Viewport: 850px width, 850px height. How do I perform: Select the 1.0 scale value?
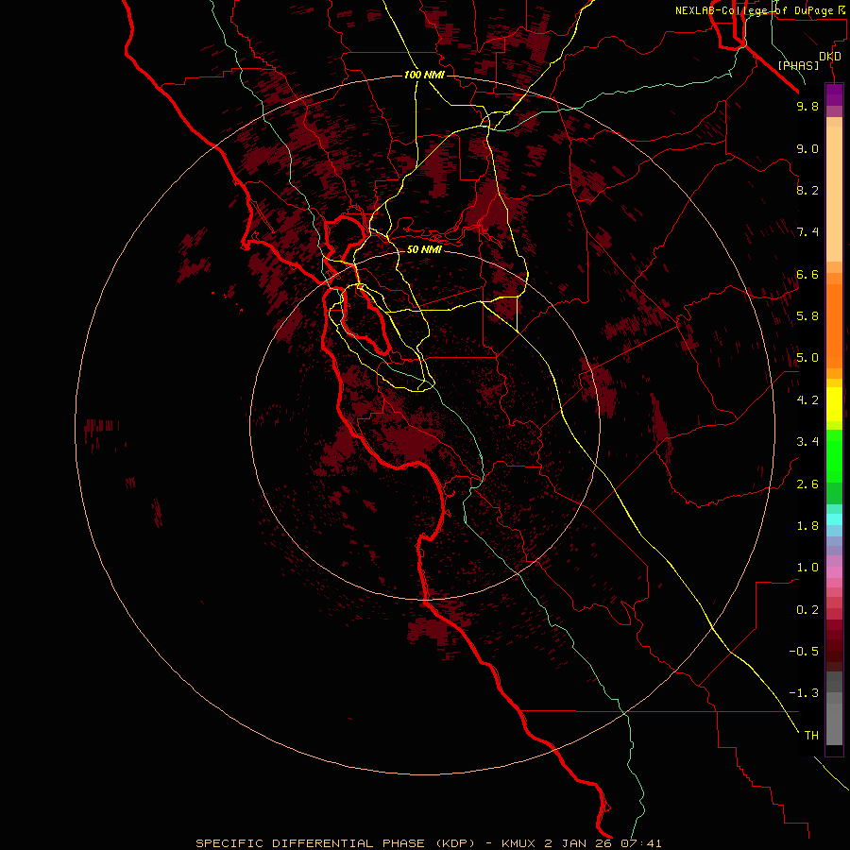pyautogui.click(x=807, y=568)
